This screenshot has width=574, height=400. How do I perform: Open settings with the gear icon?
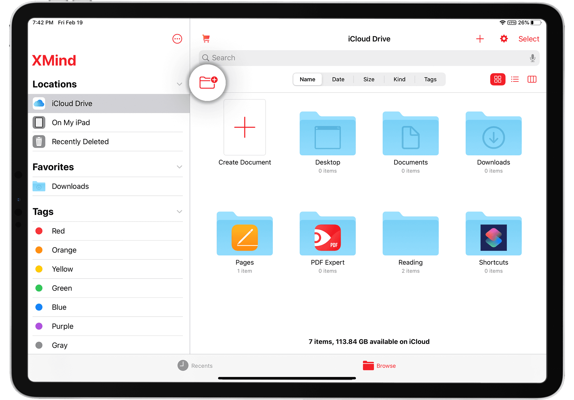[x=504, y=39]
